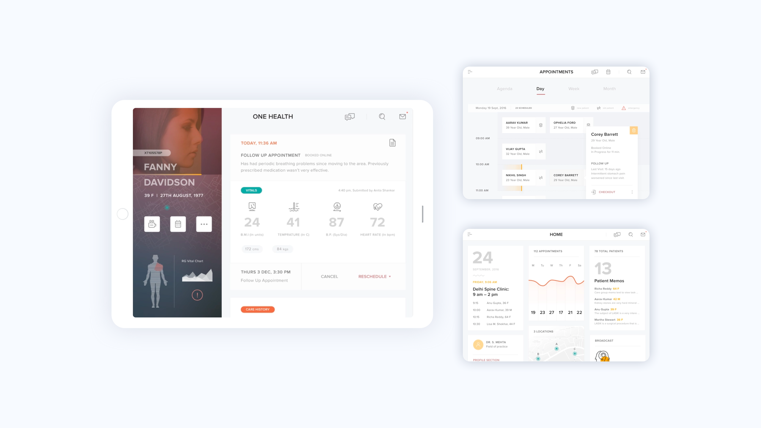
Task: Switch to the Day tab in Appointments
Action: (540, 88)
